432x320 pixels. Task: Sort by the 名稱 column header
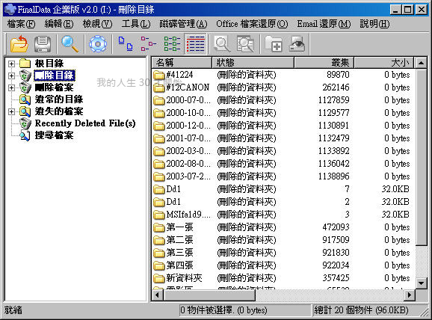coord(182,63)
